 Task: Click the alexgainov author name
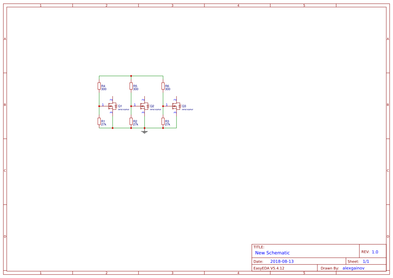click(353, 268)
